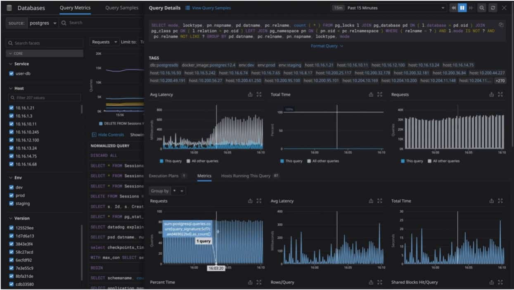Click the list icon beside View Query Samples

(x=187, y=8)
